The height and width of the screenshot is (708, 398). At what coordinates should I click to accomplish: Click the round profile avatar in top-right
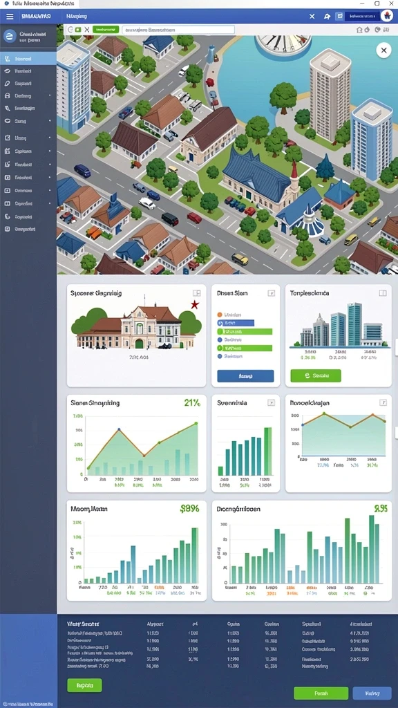pos(386,17)
